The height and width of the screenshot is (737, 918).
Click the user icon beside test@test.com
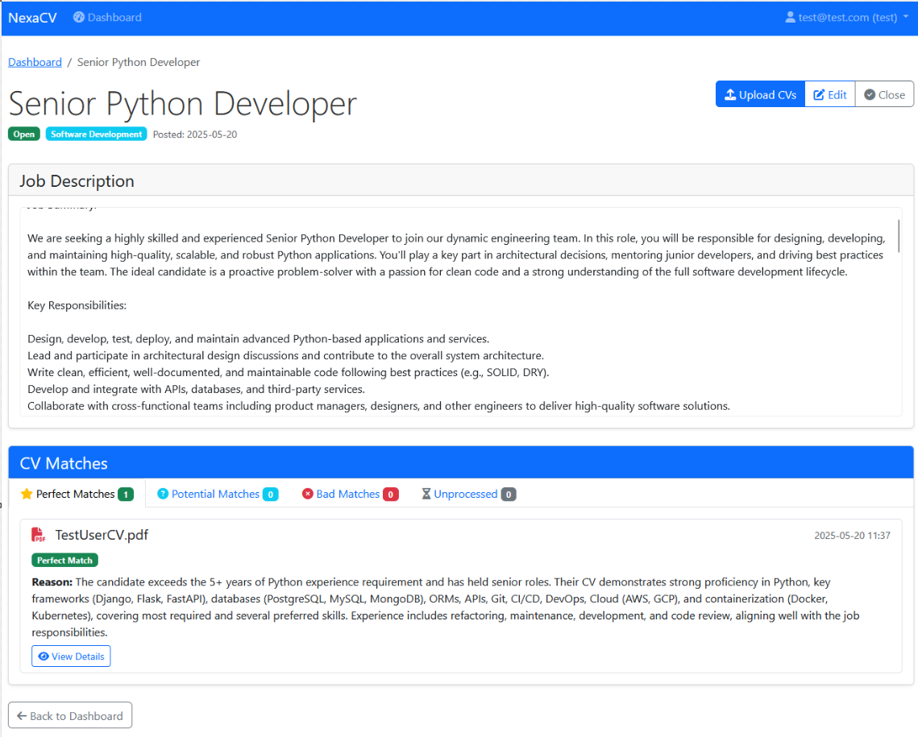(x=790, y=17)
